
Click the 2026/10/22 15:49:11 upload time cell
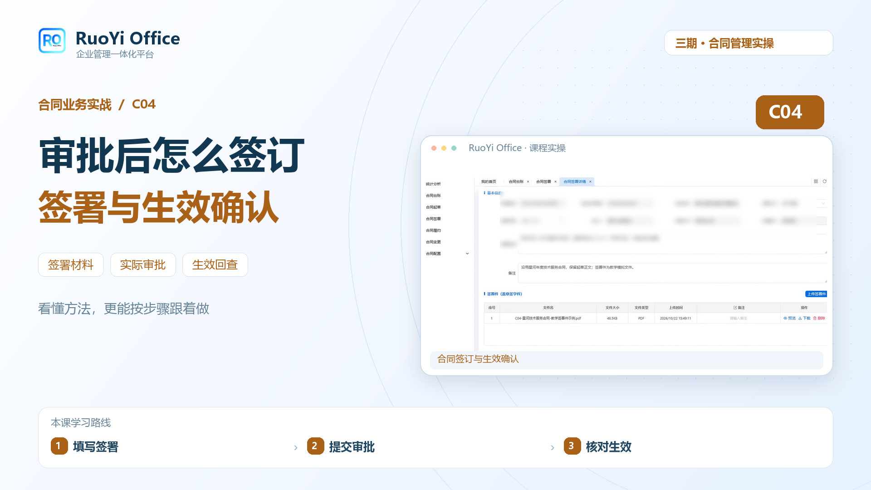pyautogui.click(x=675, y=318)
